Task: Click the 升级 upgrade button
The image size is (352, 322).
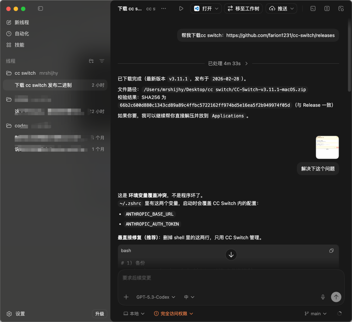Action: point(99,314)
